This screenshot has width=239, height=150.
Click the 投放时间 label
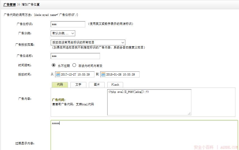[25, 74]
